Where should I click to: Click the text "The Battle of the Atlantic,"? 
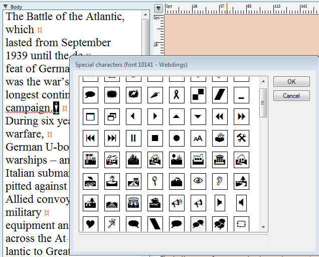[65, 17]
